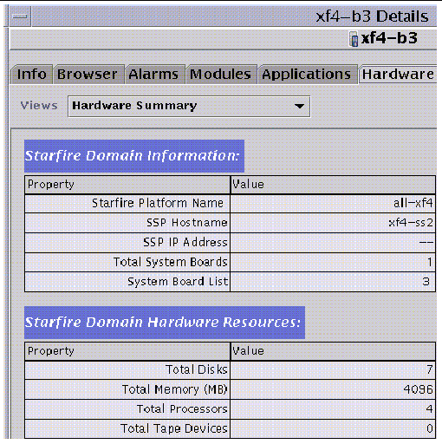The image size is (442, 444).
Task: Select the Hardware tab
Action: pyautogui.click(x=398, y=75)
